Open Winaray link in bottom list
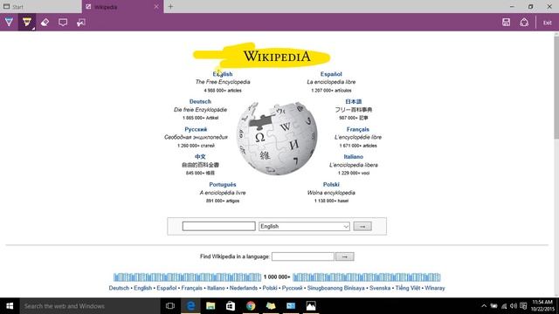Viewport: 559px width, 314px height. point(435,288)
